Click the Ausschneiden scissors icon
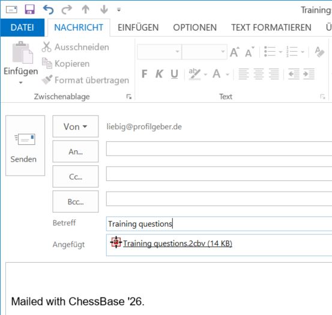 pyautogui.click(x=46, y=47)
